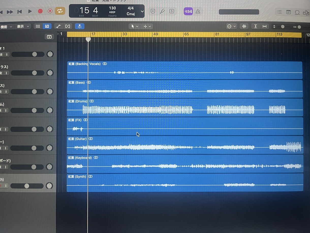This screenshot has width=310, height=233.
Task: Click the vertical auto zoom button
Action: 255,26
